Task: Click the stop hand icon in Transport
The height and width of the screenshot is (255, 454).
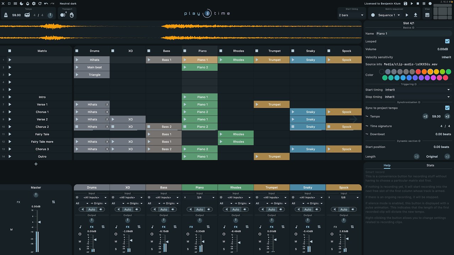Action: [x=72, y=15]
